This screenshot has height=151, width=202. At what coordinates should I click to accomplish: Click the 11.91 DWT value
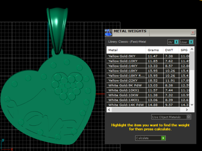click(170, 81)
